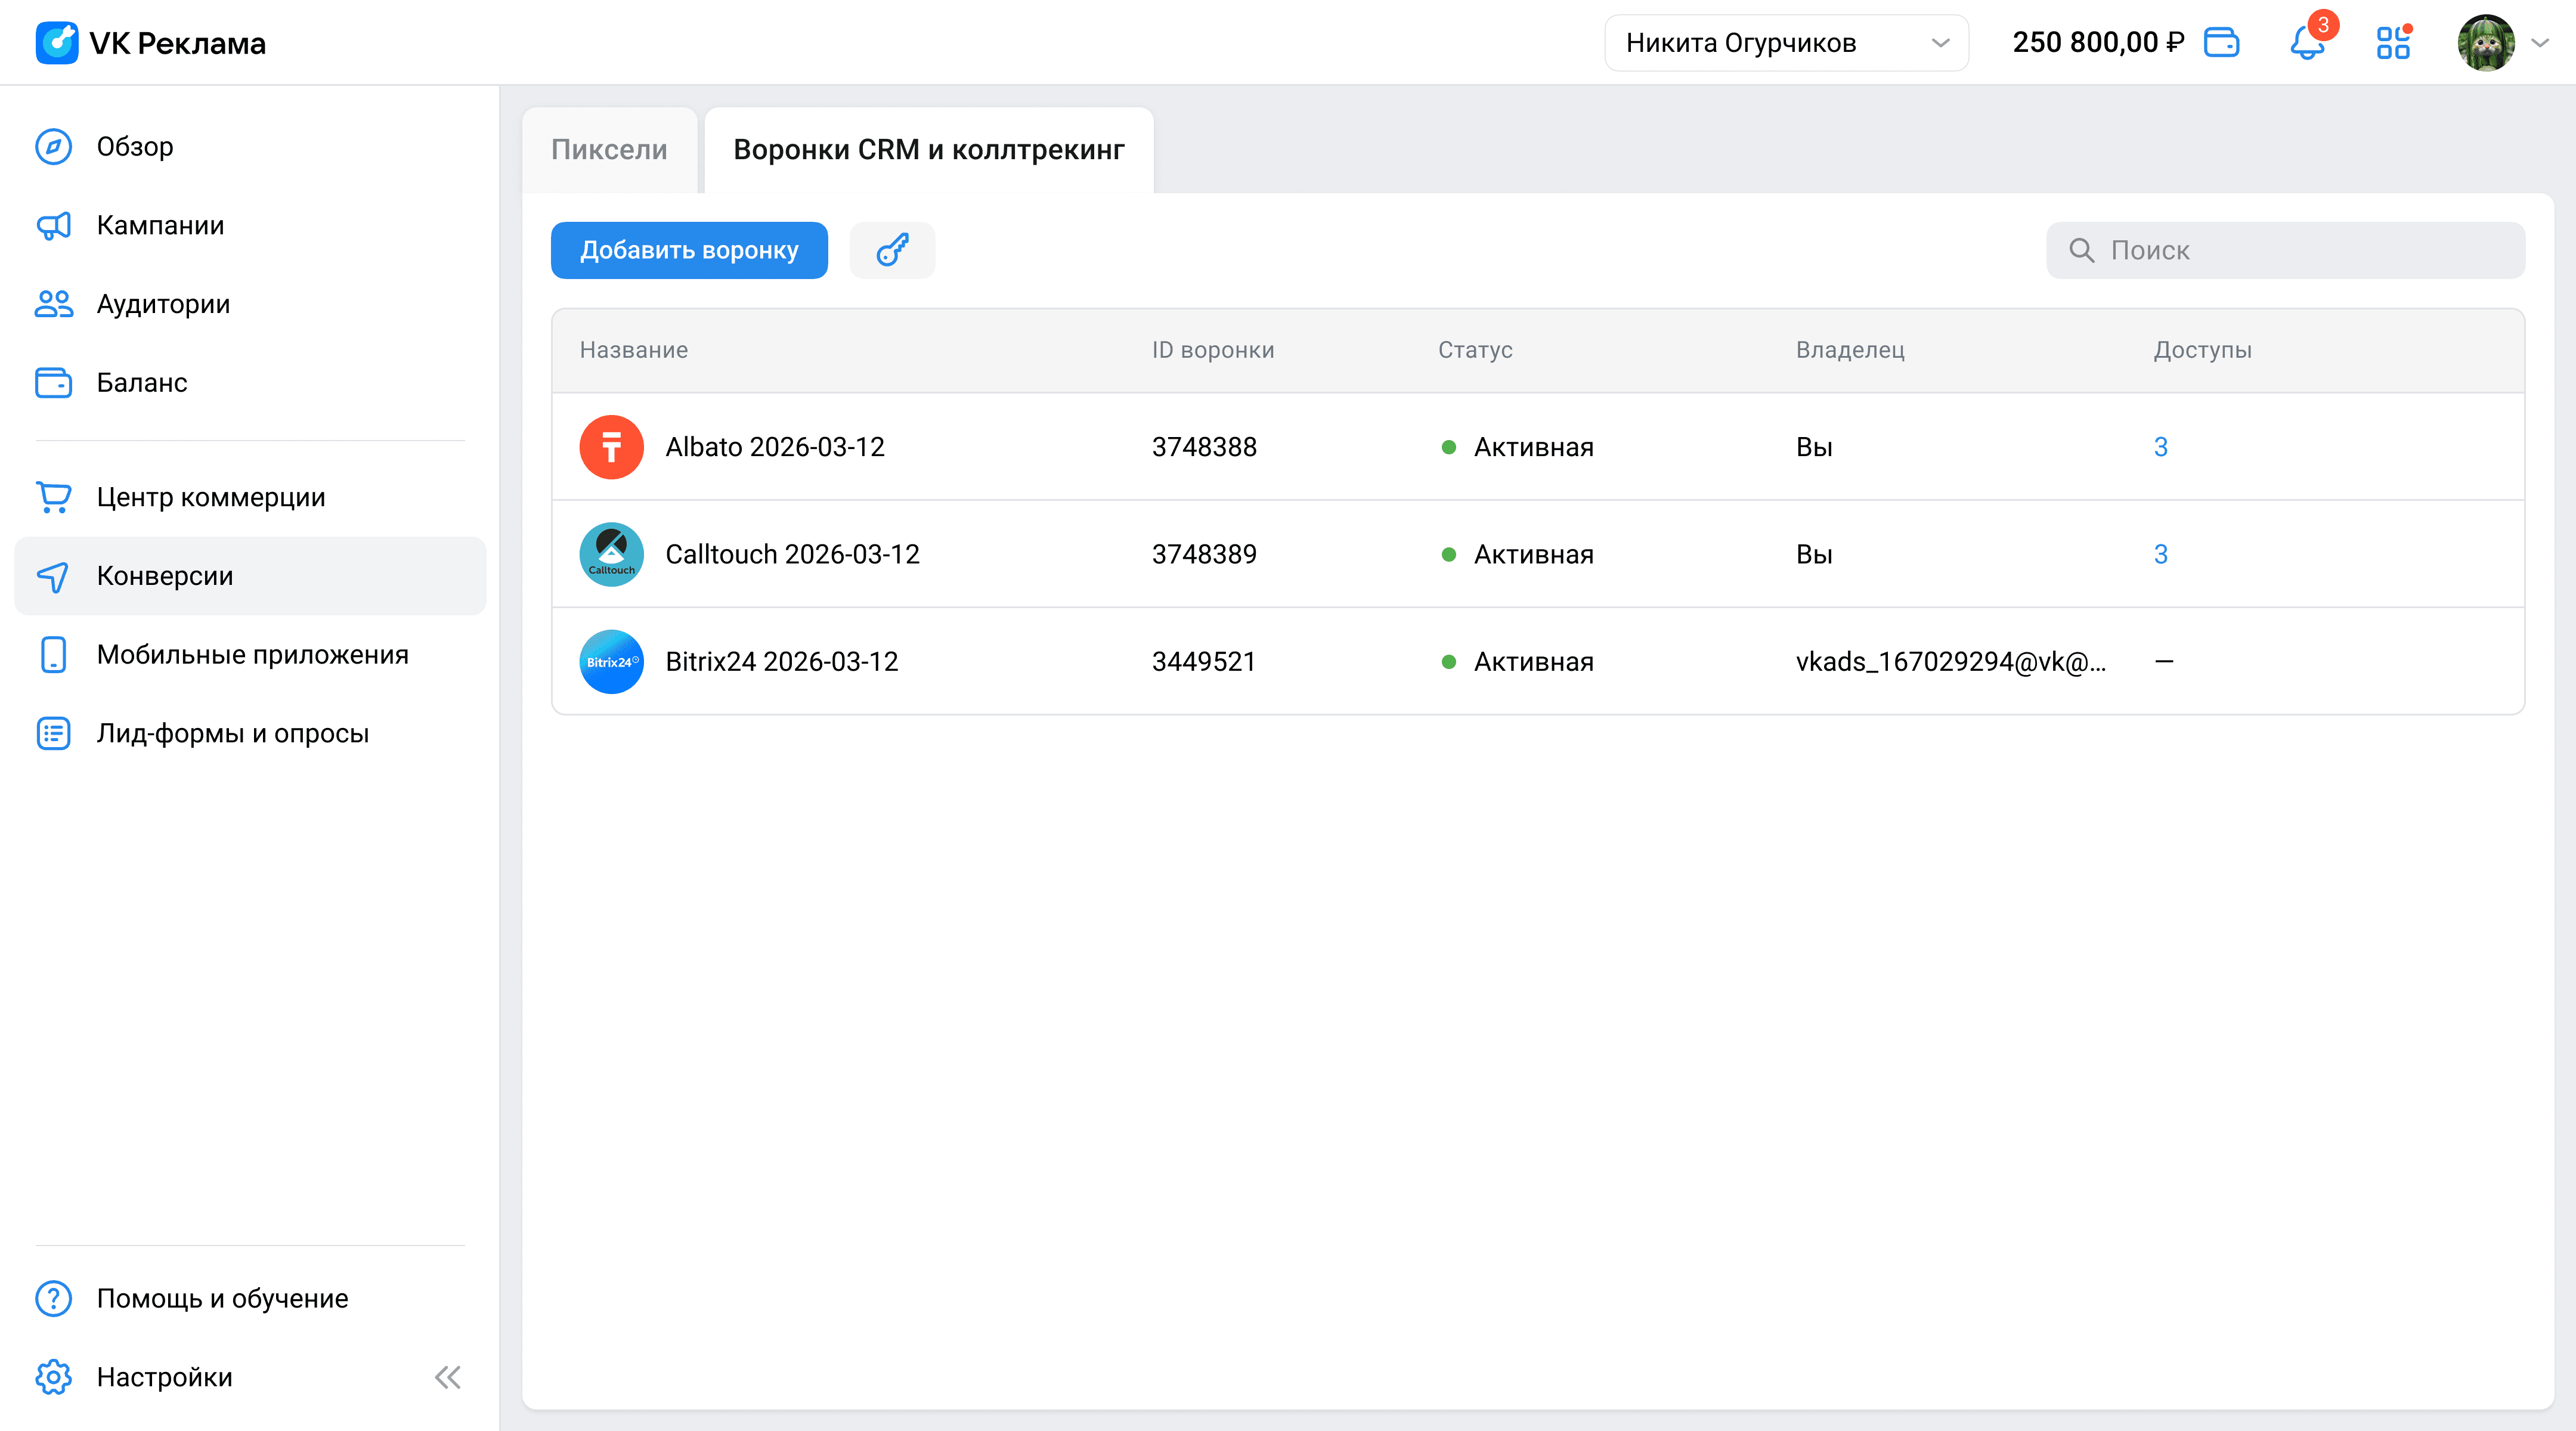Viewport: 2576px width, 1431px height.
Task: Select the Воронки CRM и коллтрекинг tab
Action: 929,150
